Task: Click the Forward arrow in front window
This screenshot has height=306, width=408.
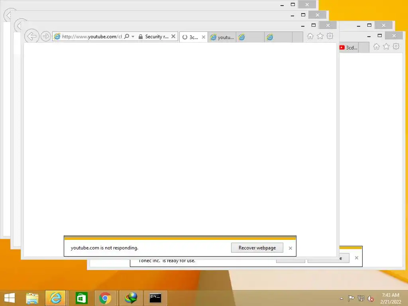Action: pyautogui.click(x=45, y=36)
